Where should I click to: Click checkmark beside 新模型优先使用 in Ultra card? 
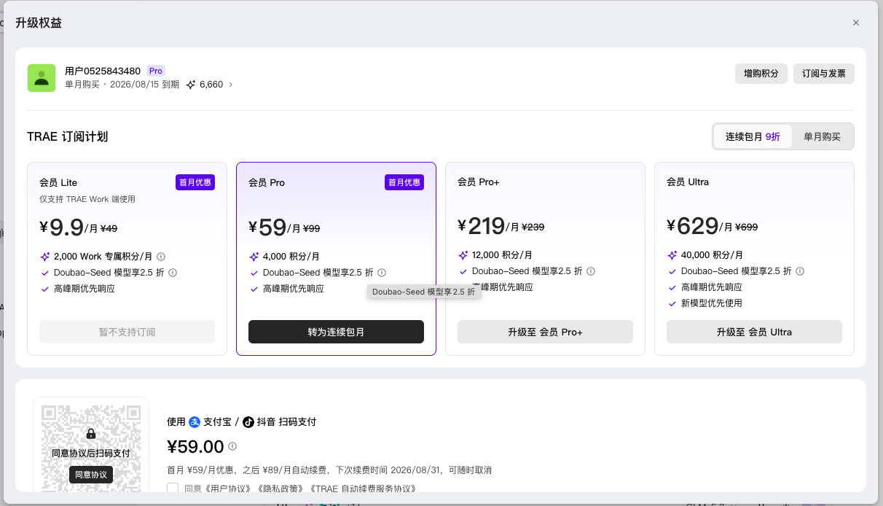click(672, 303)
